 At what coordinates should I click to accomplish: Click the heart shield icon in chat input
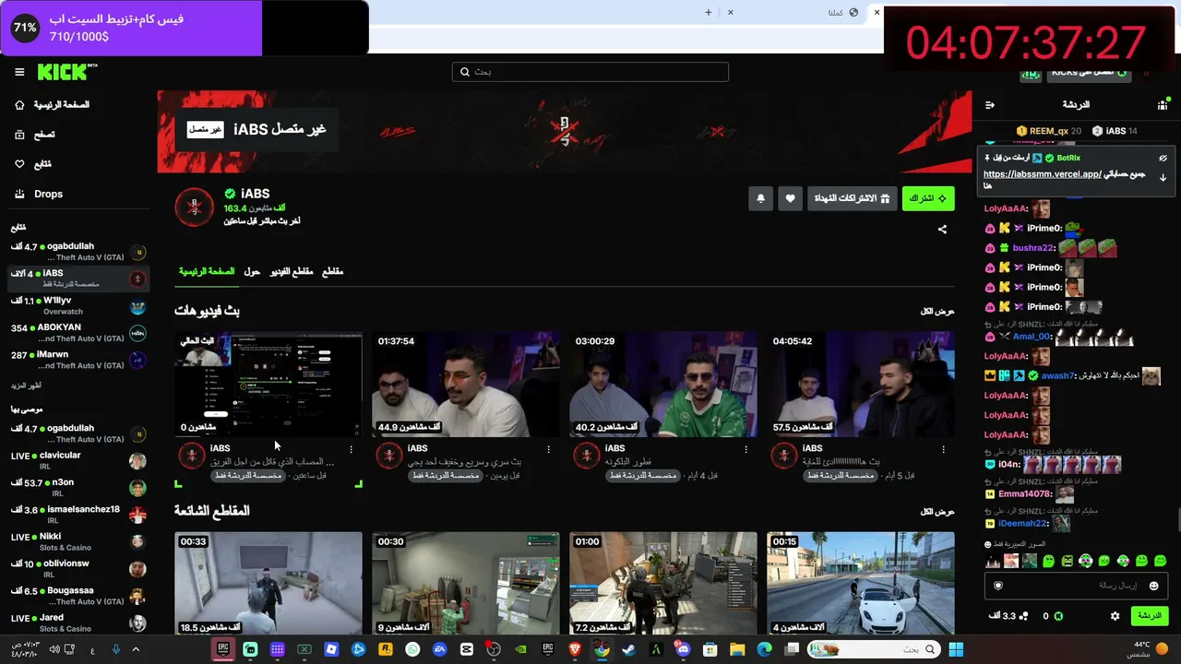pos(997,586)
